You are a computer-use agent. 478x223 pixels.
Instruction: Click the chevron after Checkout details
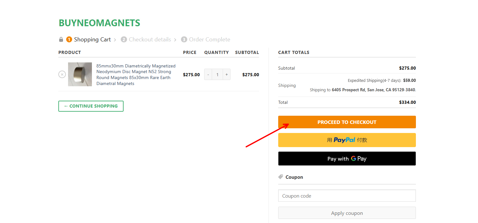coord(175,40)
